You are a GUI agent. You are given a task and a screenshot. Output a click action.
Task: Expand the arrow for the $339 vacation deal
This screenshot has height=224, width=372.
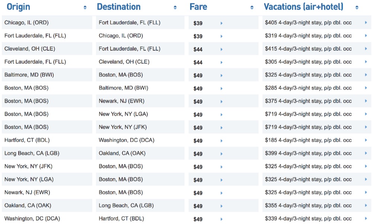366,219
